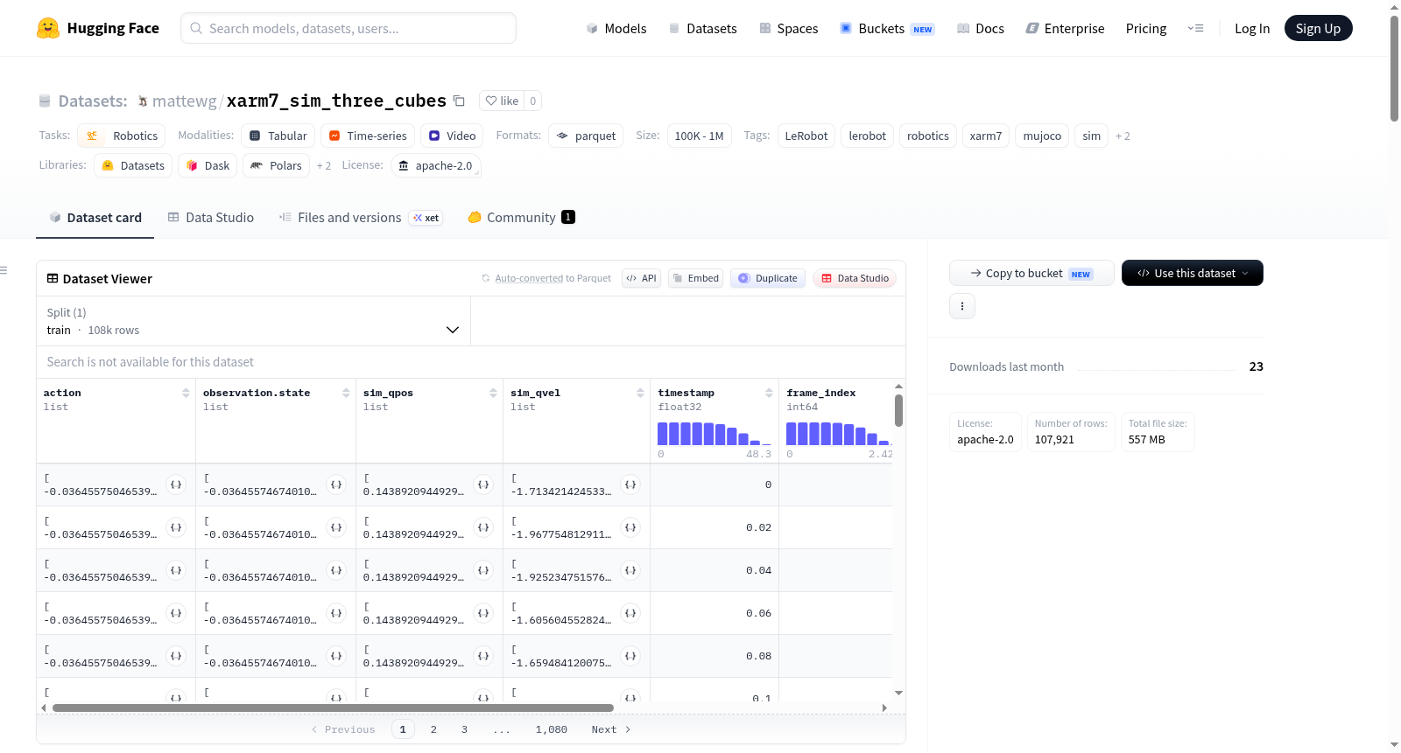Click the Log In link

coord(1252,29)
